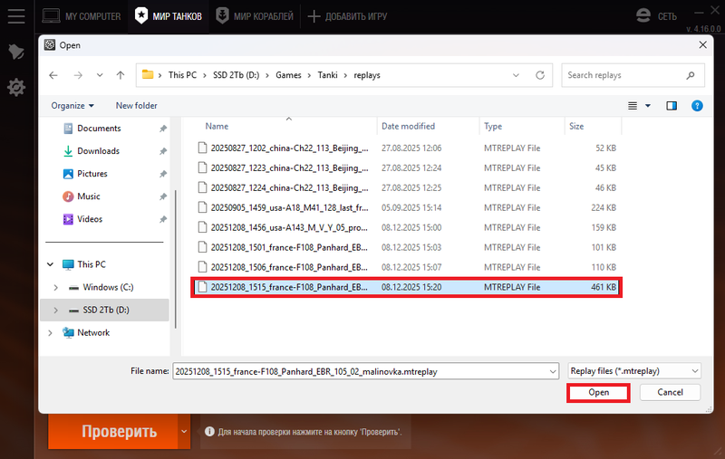This screenshot has height=459, width=725.
Task: Click the Open button
Action: [598, 393]
